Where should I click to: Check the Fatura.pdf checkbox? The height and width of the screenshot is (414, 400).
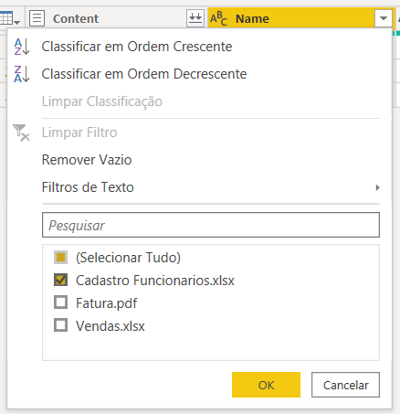click(60, 303)
